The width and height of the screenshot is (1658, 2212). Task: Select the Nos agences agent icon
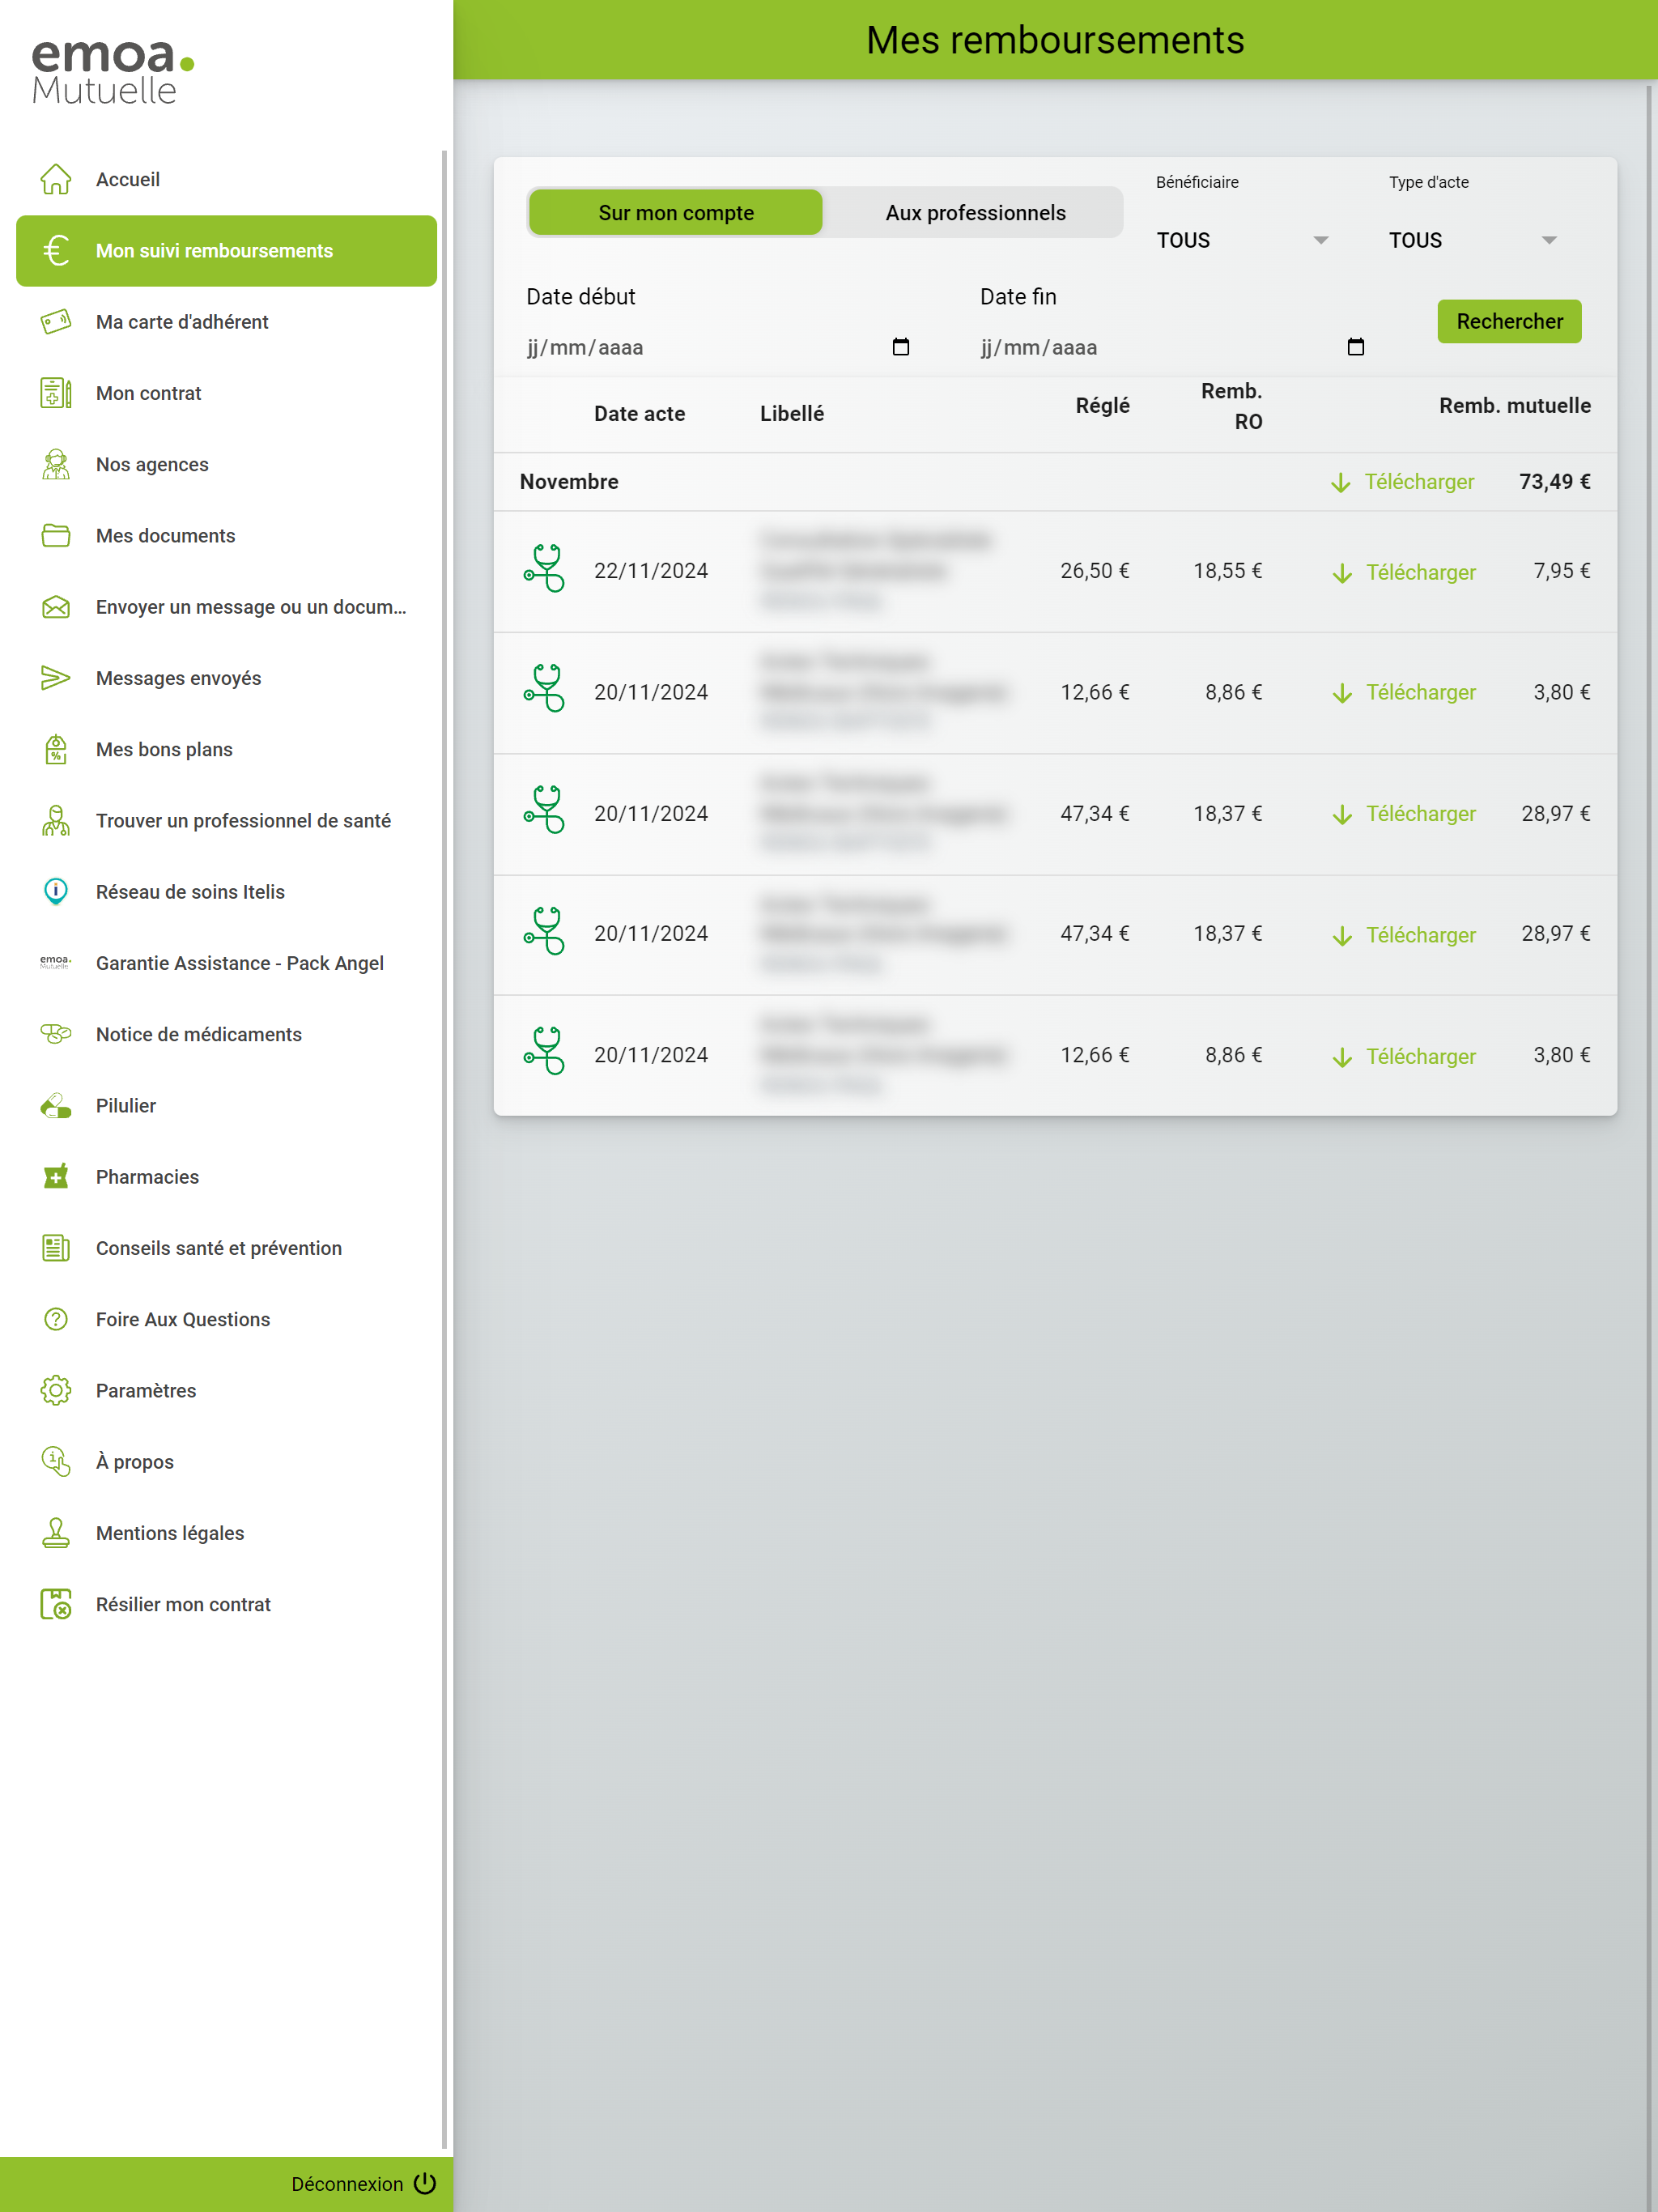pyautogui.click(x=56, y=464)
